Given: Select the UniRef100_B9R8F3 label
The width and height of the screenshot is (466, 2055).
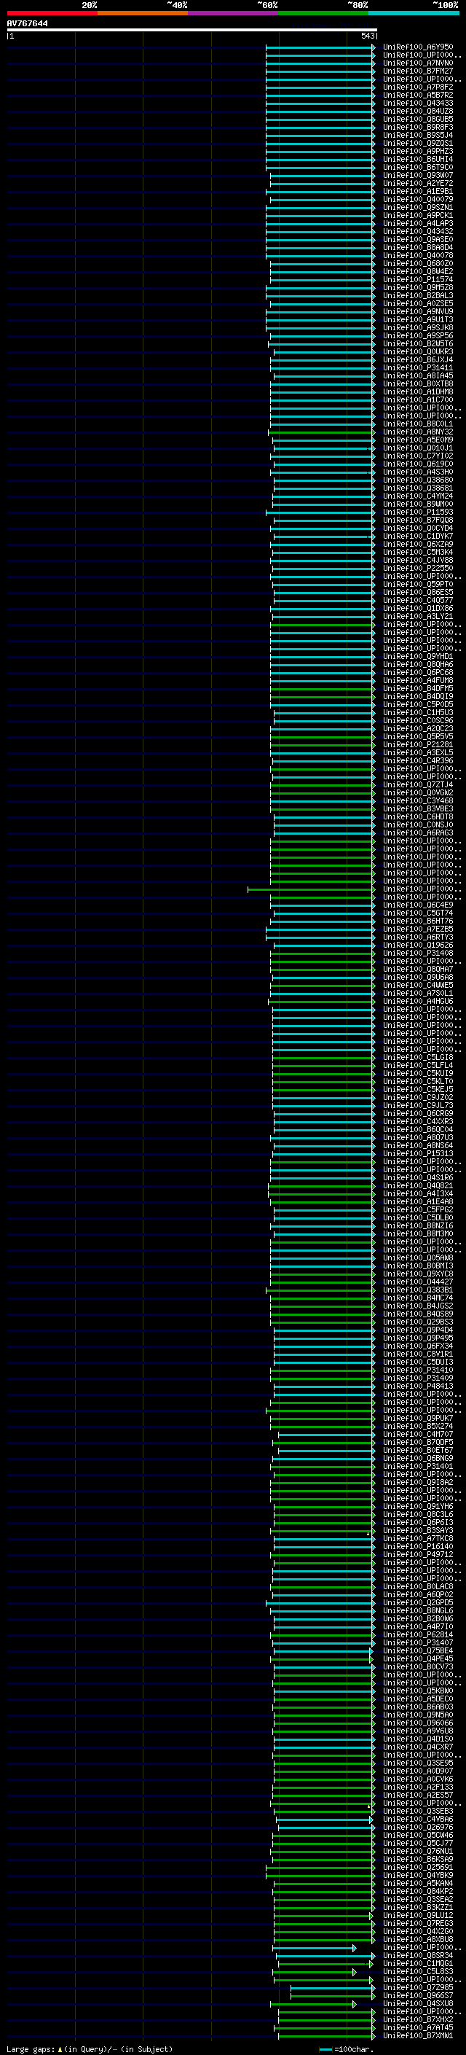Looking at the screenshot, I should point(417,127).
